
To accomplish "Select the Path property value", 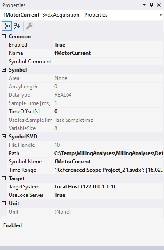I will click(108, 153).
